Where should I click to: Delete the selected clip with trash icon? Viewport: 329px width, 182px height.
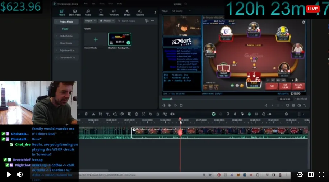click(86, 114)
